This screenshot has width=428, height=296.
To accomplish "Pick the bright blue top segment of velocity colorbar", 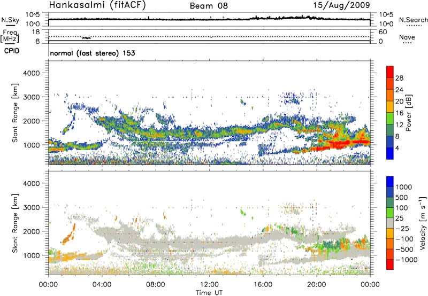I will pyautogui.click(x=390, y=182).
